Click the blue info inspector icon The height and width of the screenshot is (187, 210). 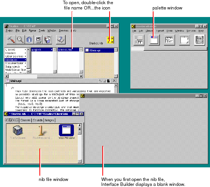(29, 40)
